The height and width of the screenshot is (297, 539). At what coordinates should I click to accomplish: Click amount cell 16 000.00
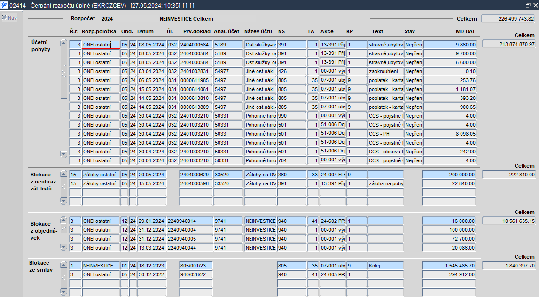[x=449, y=221]
